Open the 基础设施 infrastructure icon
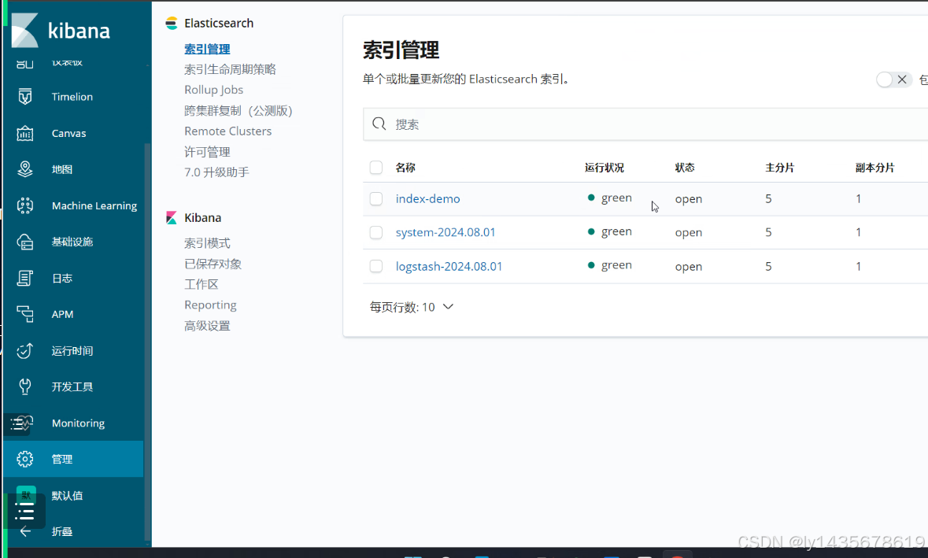 (25, 242)
